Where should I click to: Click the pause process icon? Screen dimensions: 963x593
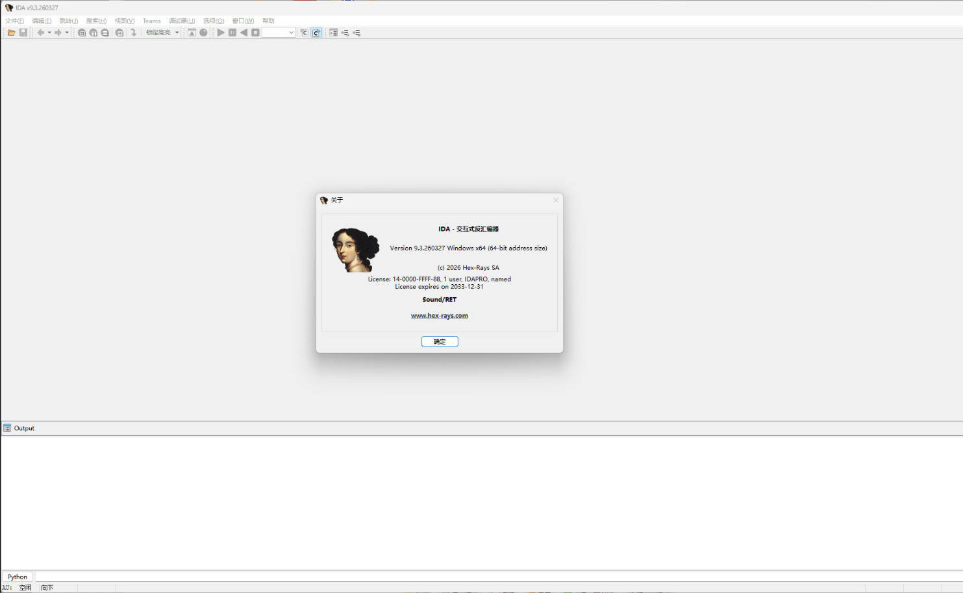[x=232, y=32]
